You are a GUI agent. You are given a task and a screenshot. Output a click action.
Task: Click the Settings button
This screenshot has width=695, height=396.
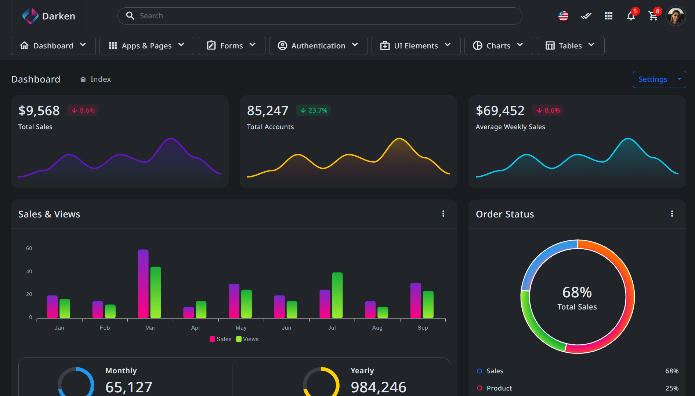click(x=652, y=79)
